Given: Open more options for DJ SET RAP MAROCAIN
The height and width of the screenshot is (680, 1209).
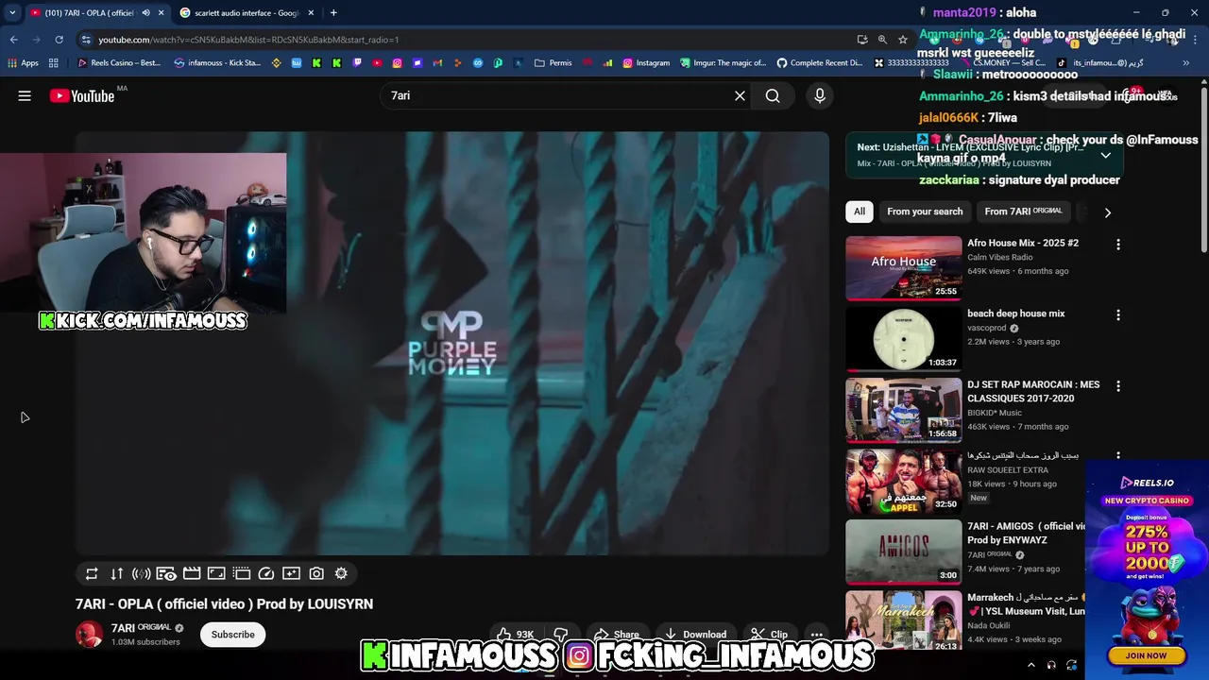Looking at the screenshot, I should click(1118, 386).
